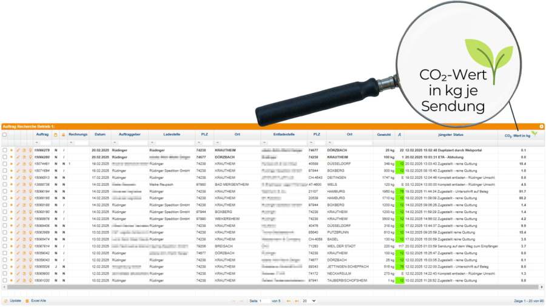Screen dimensions: 546x307
Task: Sort by the Datum column header
Action: coord(100,134)
